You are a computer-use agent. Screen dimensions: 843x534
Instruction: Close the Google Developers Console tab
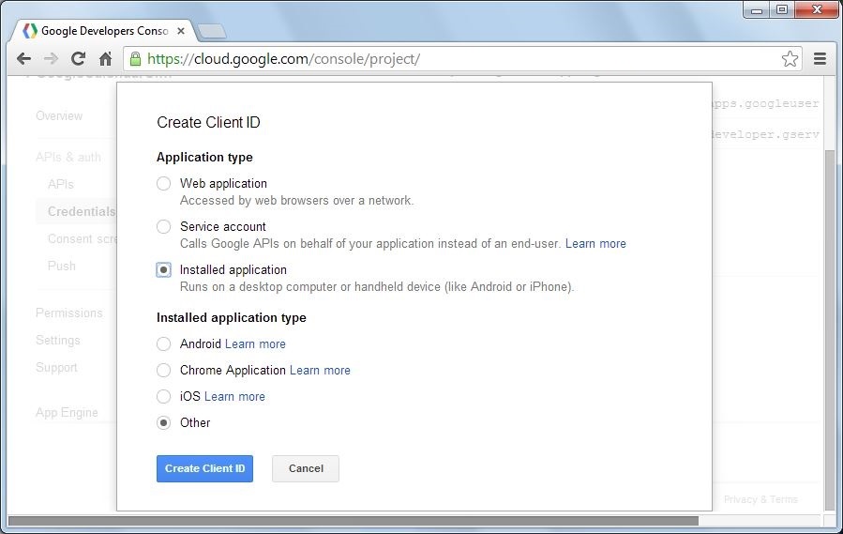pos(181,31)
